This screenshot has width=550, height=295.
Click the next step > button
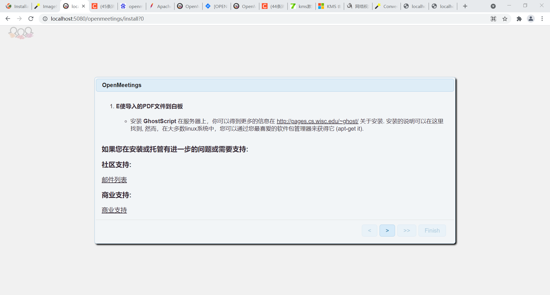tap(387, 231)
